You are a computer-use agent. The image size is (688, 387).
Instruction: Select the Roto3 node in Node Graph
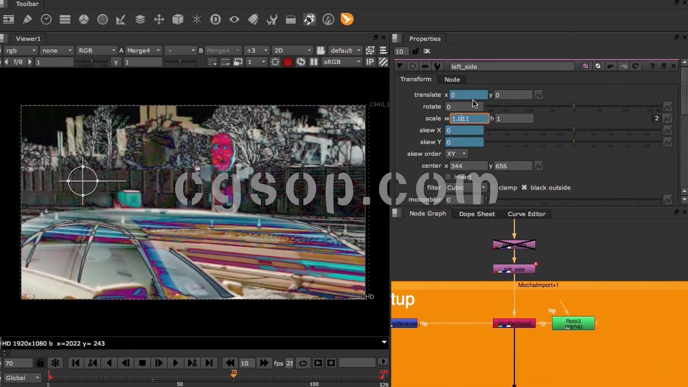[x=573, y=324]
